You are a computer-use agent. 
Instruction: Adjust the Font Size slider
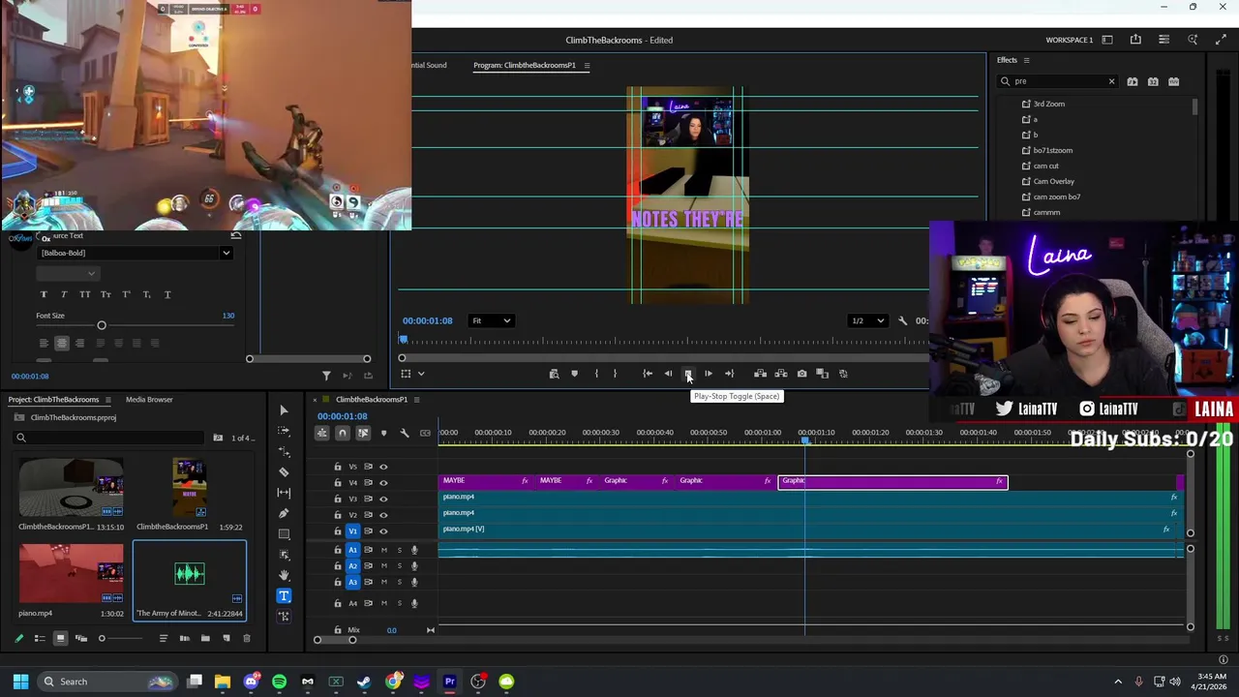tap(102, 325)
